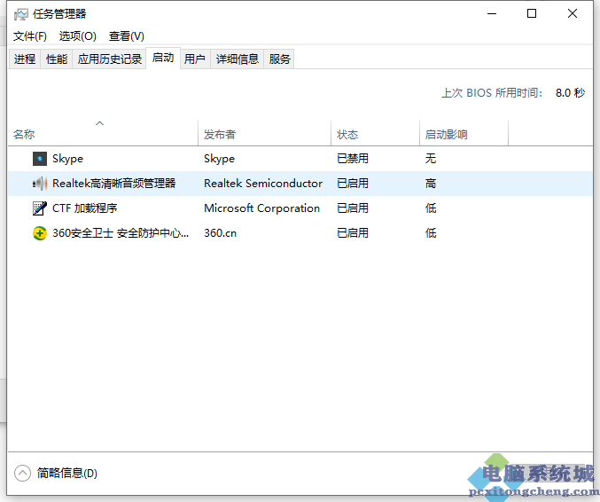This screenshot has height=502, width=600.
Task: Click the CTF 加载程序 pen icon
Action: (x=40, y=208)
